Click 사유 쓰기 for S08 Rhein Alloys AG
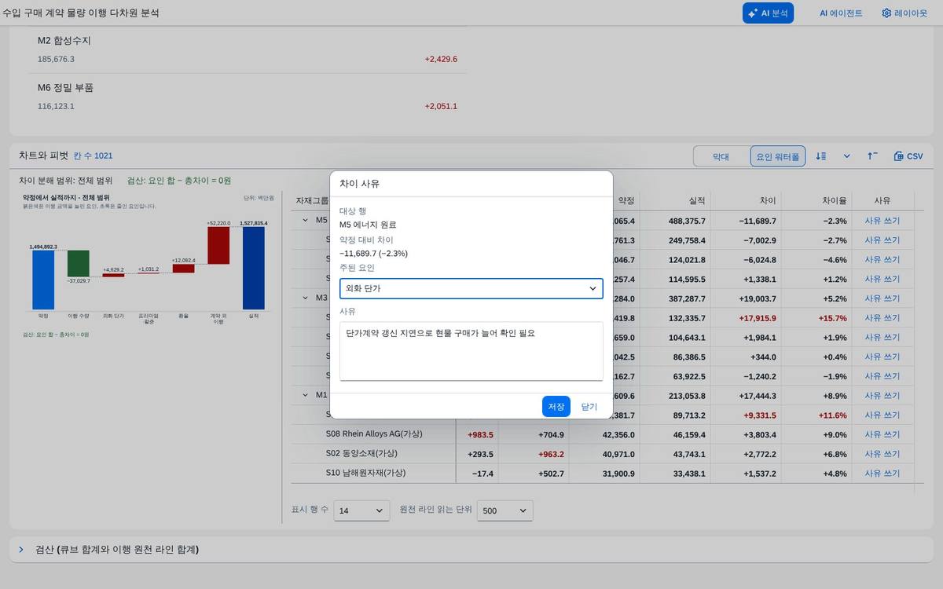 (882, 434)
